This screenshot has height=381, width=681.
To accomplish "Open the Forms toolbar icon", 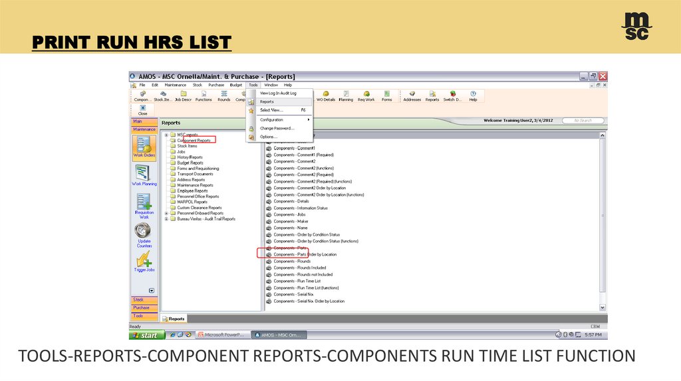I will pos(386,96).
